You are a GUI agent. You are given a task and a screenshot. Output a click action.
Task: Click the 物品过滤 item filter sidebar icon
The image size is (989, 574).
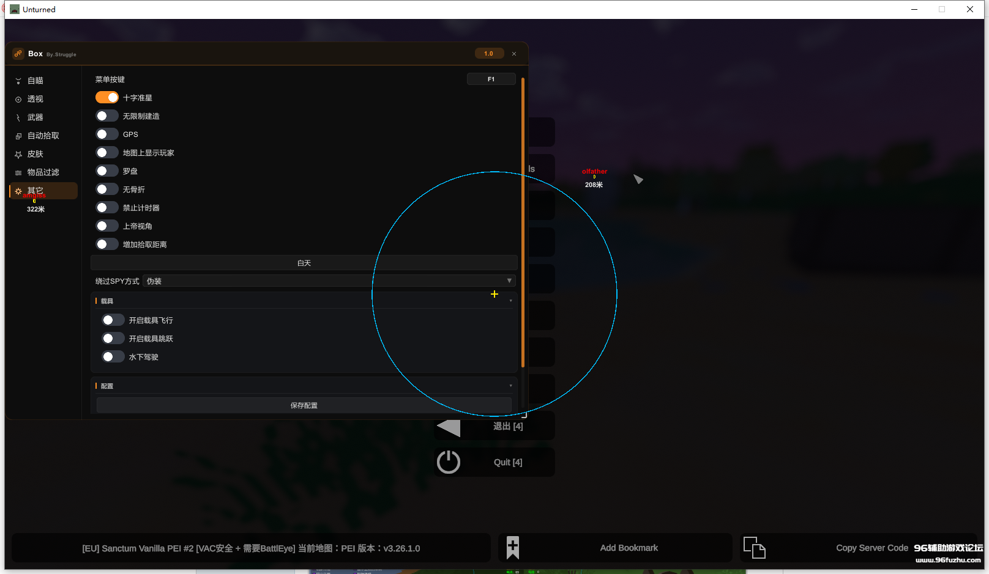tap(18, 173)
